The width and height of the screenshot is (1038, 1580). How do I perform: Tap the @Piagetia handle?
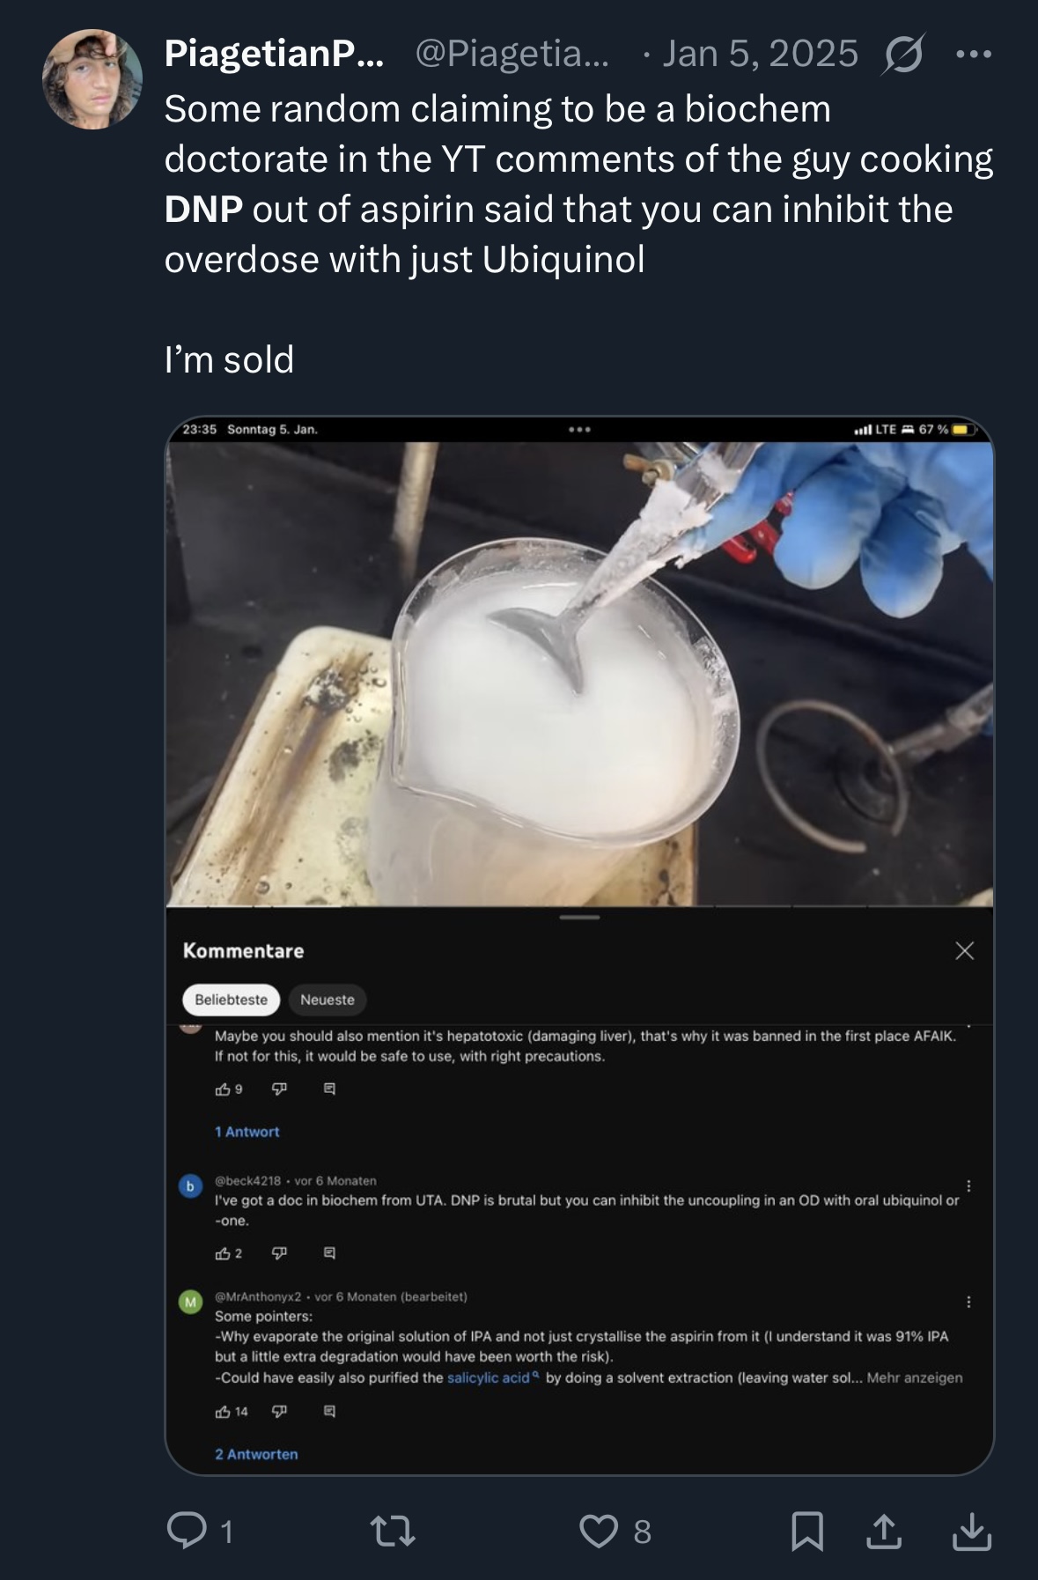[512, 55]
